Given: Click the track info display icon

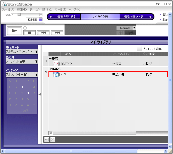Looking at the screenshot, I should point(120,33).
